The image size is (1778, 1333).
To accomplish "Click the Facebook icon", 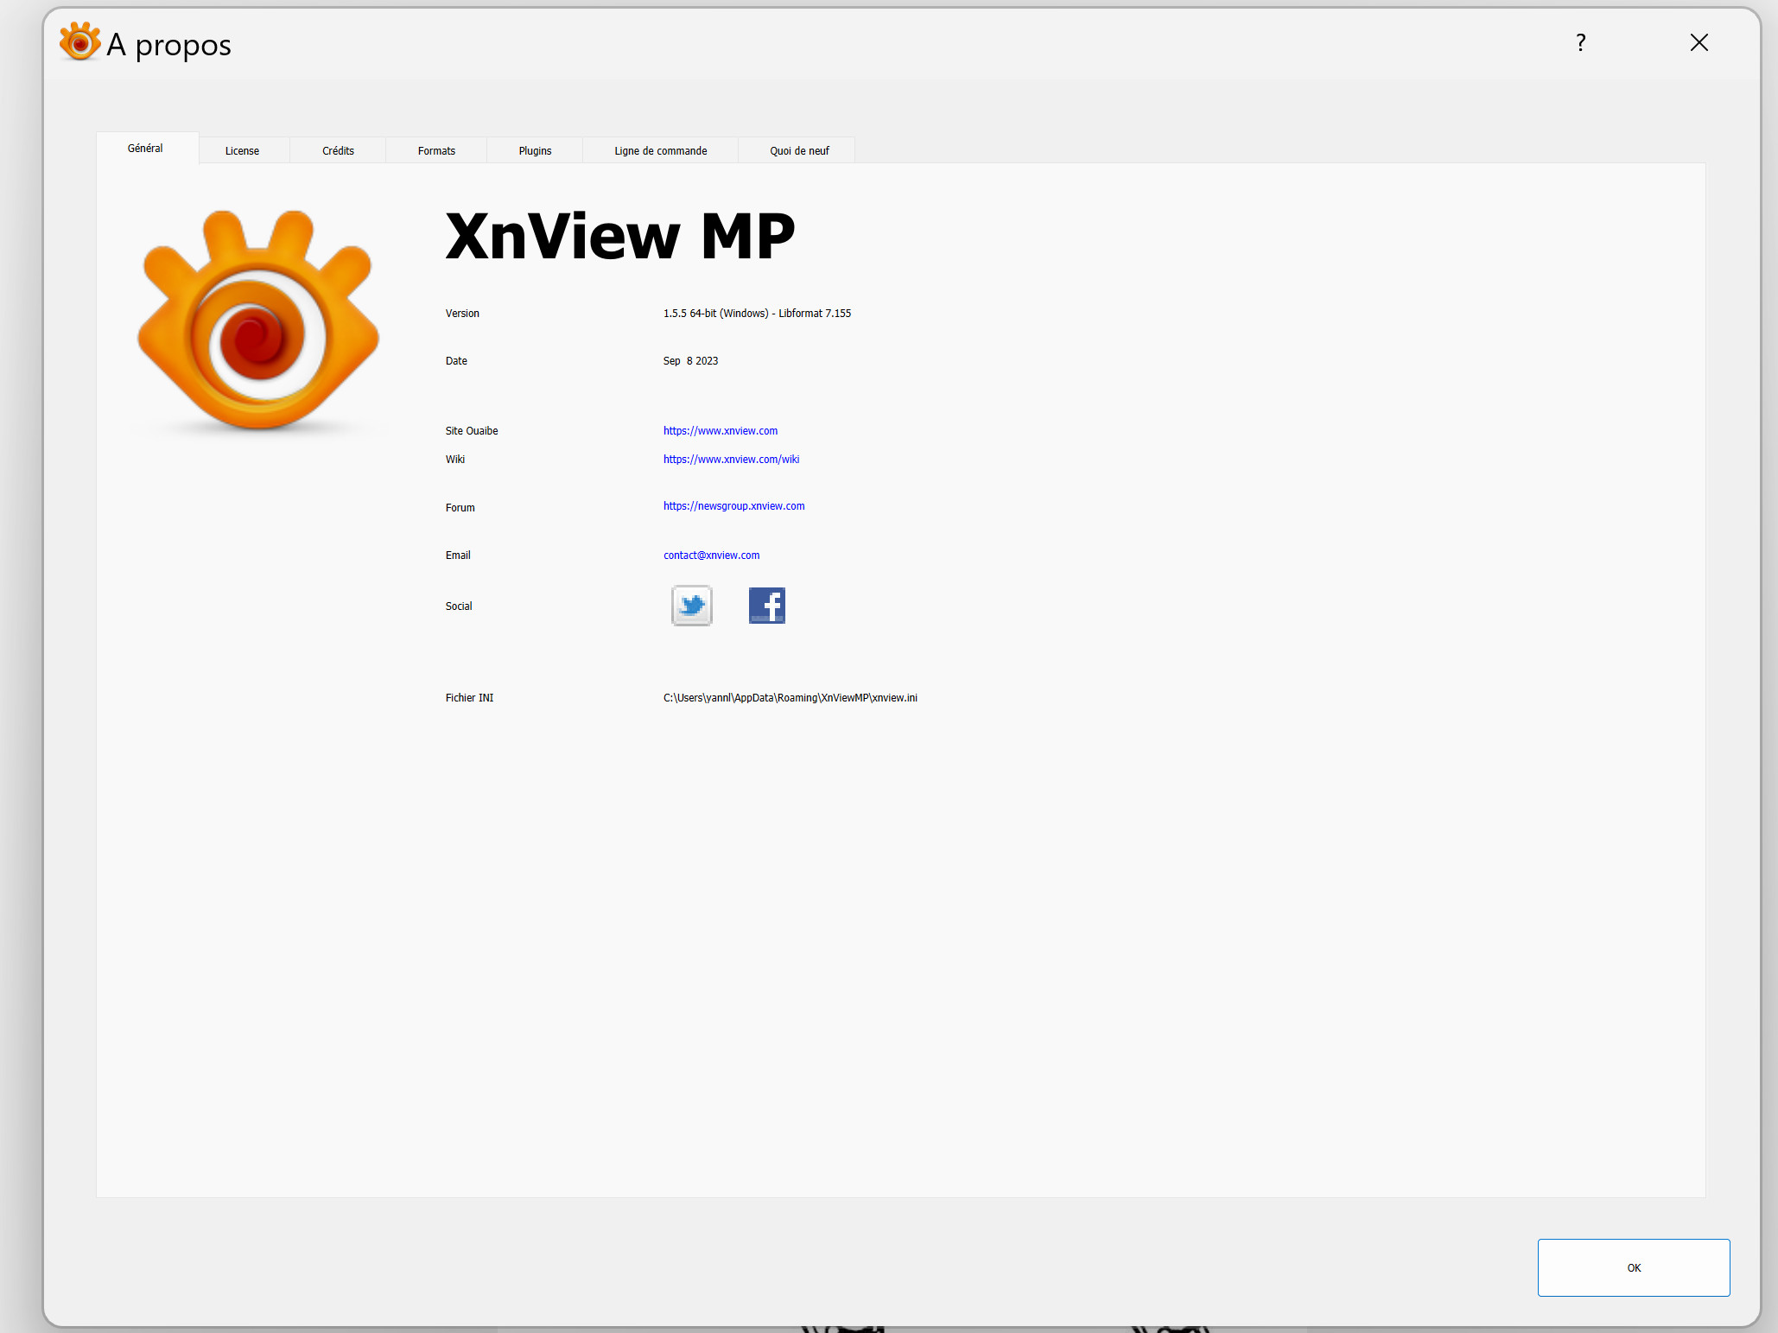I will click(766, 606).
